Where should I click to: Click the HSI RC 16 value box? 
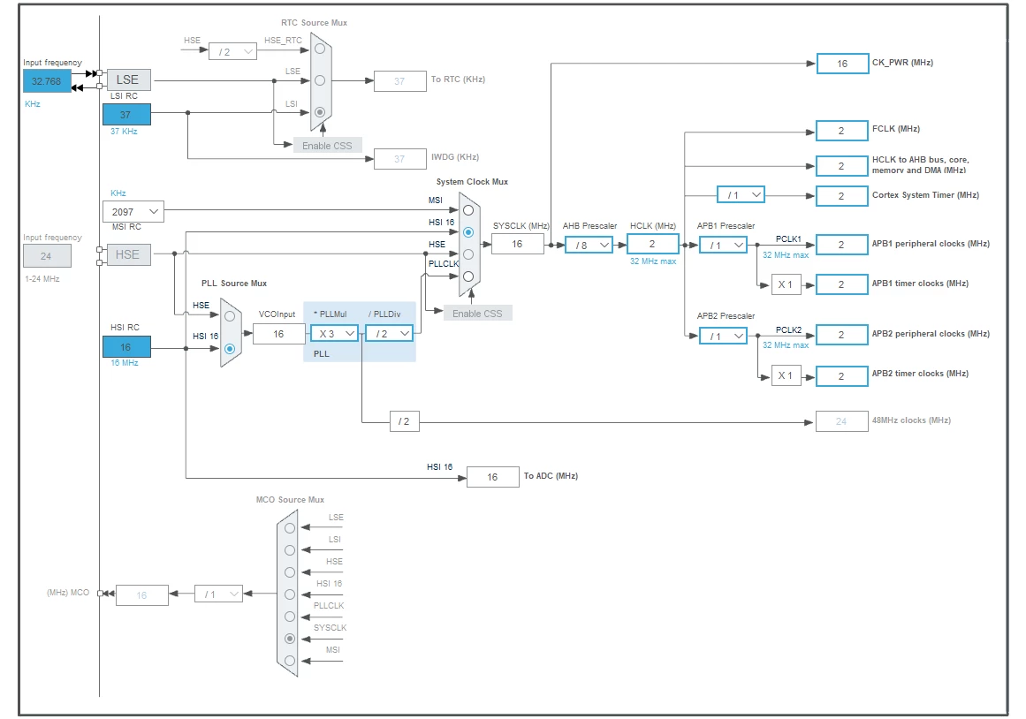pos(127,347)
